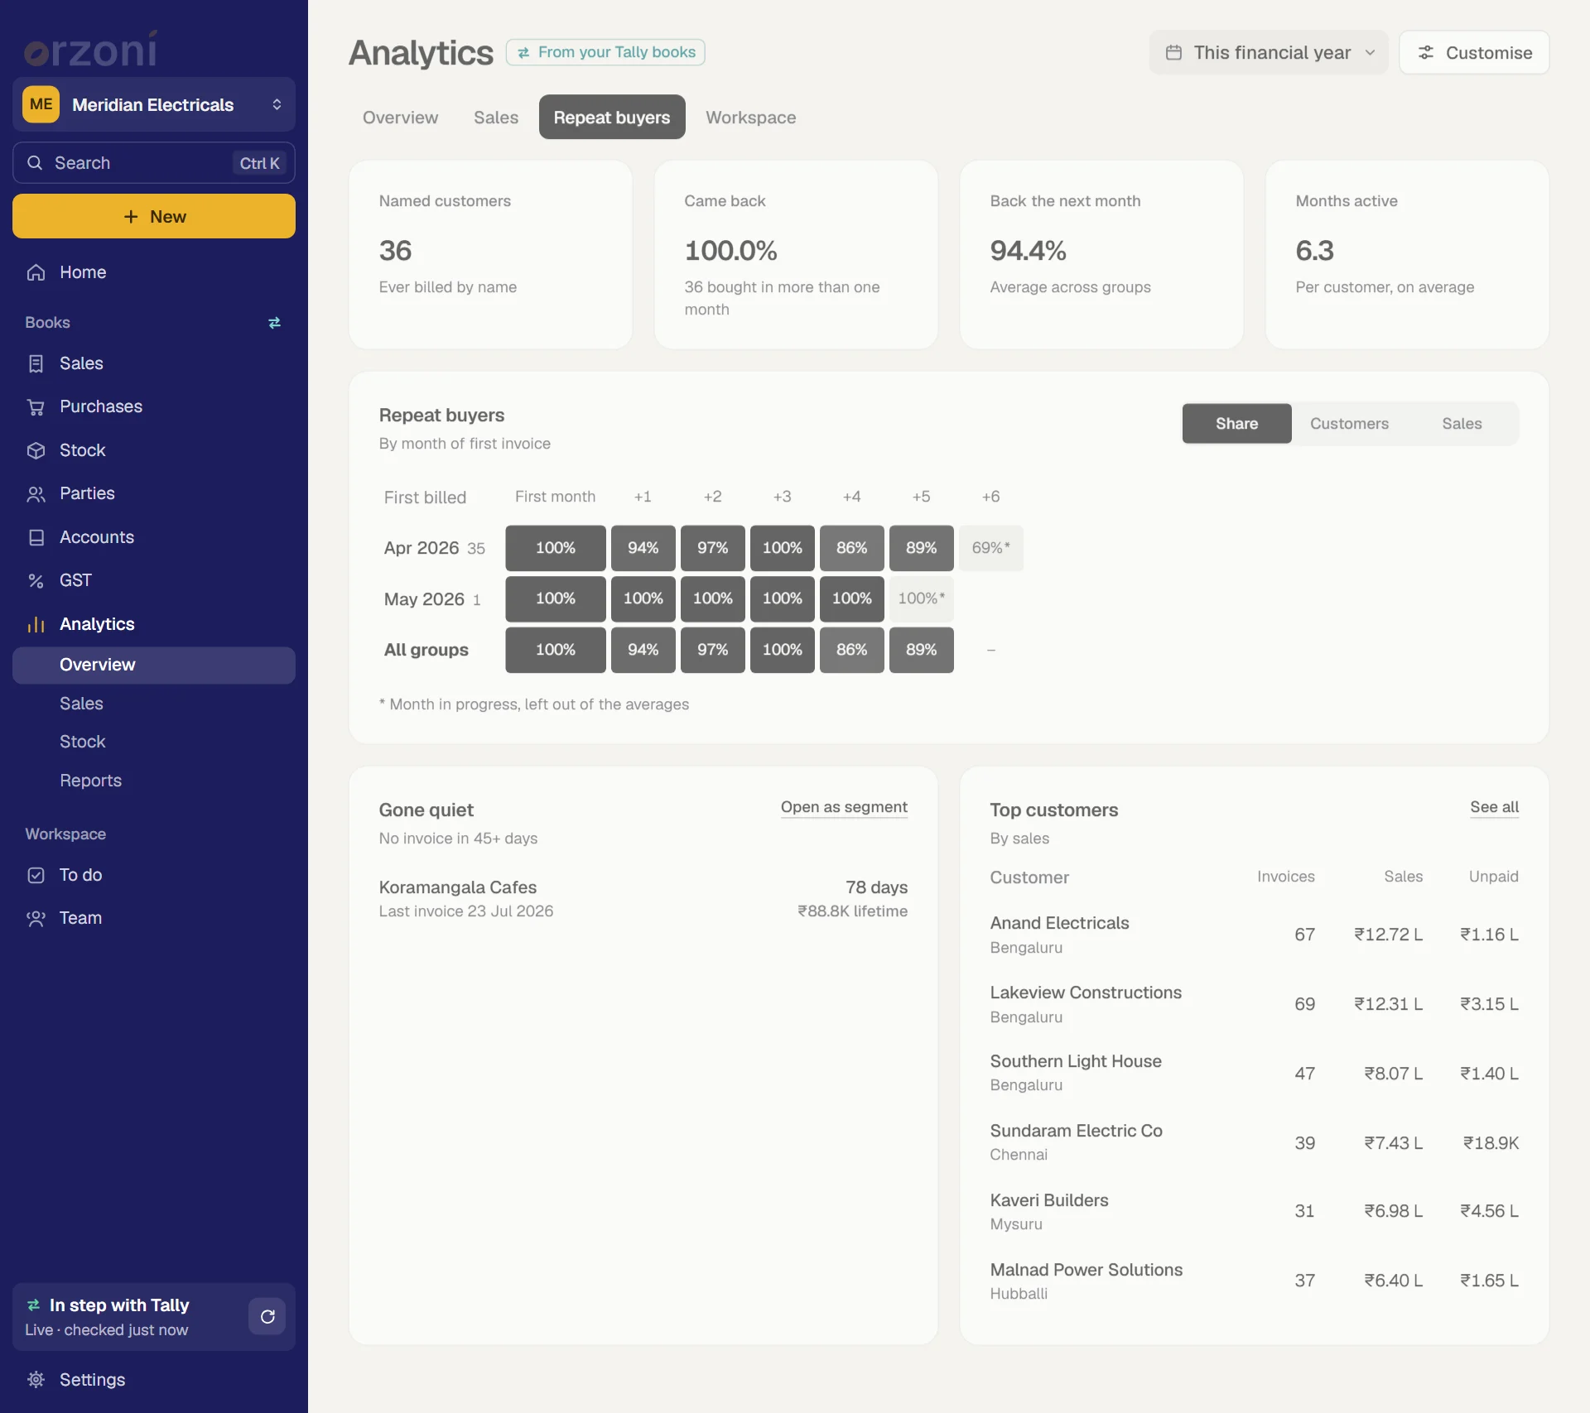Expand the Meridian Electricals company switcher

pos(154,104)
